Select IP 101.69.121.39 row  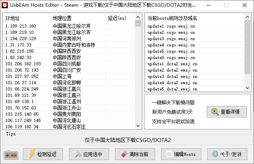[69, 95]
